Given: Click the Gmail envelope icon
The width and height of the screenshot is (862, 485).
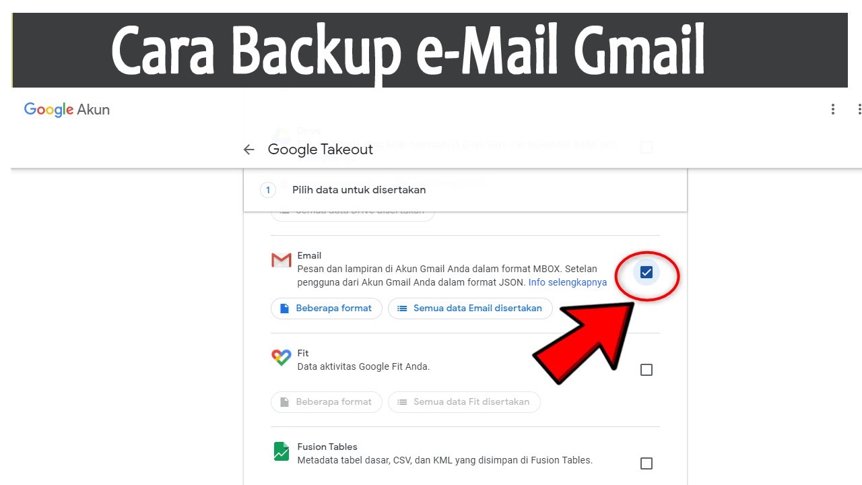Looking at the screenshot, I should (x=281, y=259).
